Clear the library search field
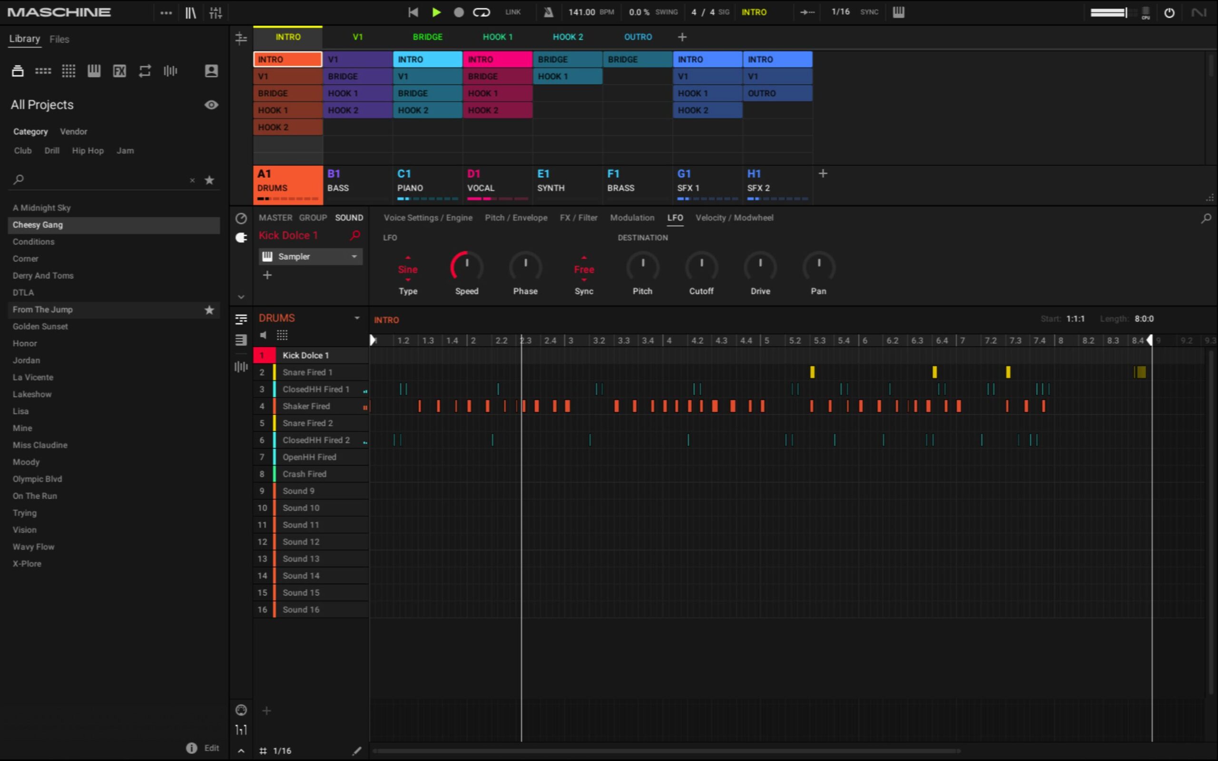Viewport: 1218px width, 761px height. (x=192, y=180)
